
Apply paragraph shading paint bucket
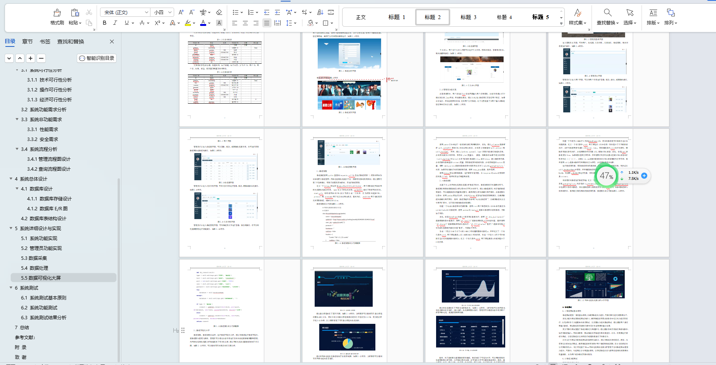(310, 23)
